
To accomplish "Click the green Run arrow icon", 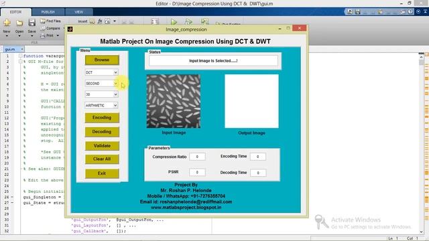I will pos(174,21).
